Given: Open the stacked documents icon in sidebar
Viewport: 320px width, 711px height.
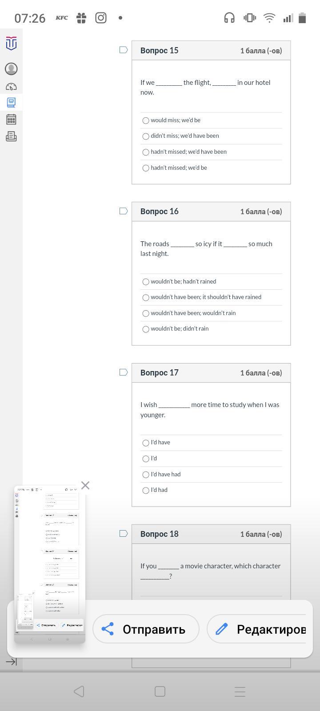Looking at the screenshot, I should [11, 136].
